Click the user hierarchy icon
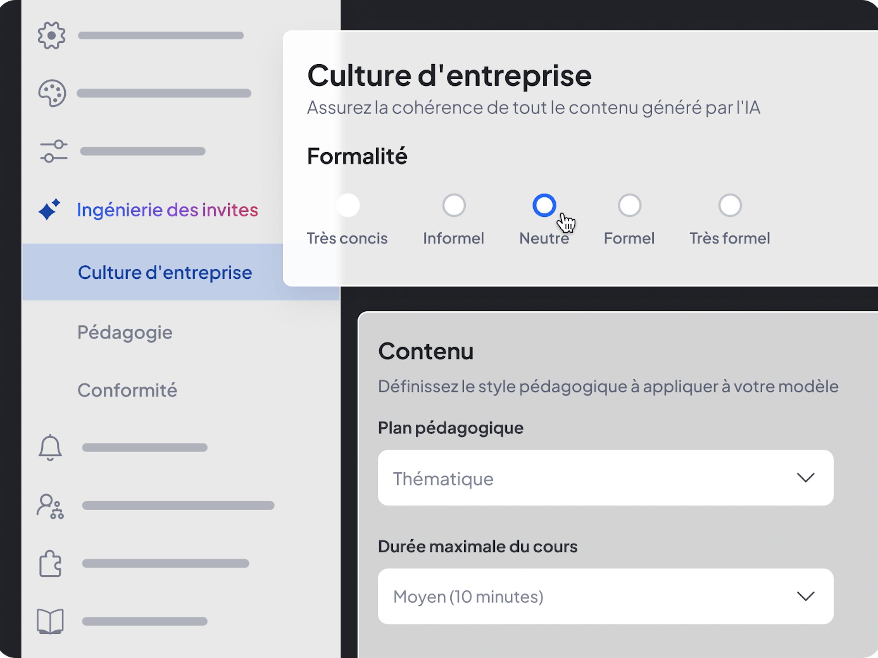The height and width of the screenshot is (658, 878). pyautogui.click(x=50, y=506)
